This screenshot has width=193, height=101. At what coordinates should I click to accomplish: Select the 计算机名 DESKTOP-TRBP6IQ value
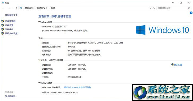click(x=77, y=65)
